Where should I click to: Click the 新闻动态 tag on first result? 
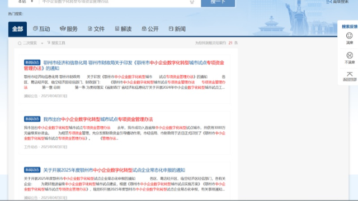click(x=32, y=63)
